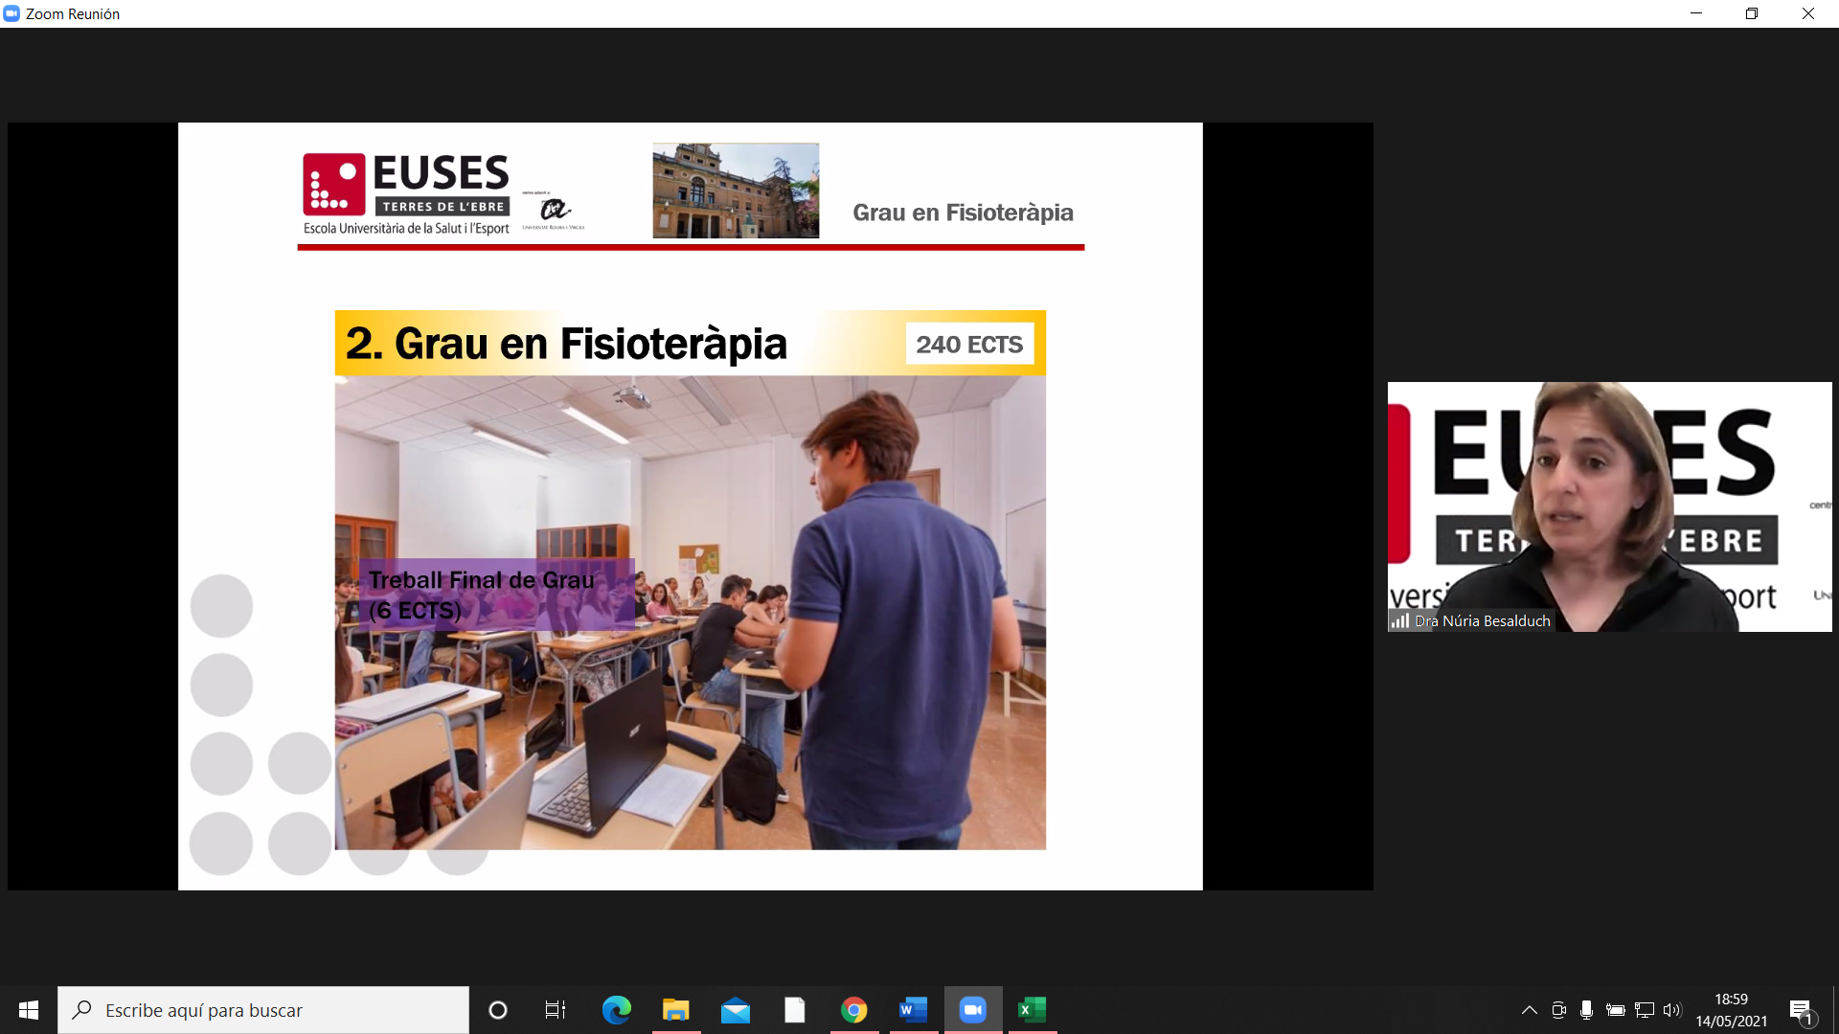Open File Explorer in the taskbar
This screenshot has width=1839, height=1034.
coord(675,1010)
